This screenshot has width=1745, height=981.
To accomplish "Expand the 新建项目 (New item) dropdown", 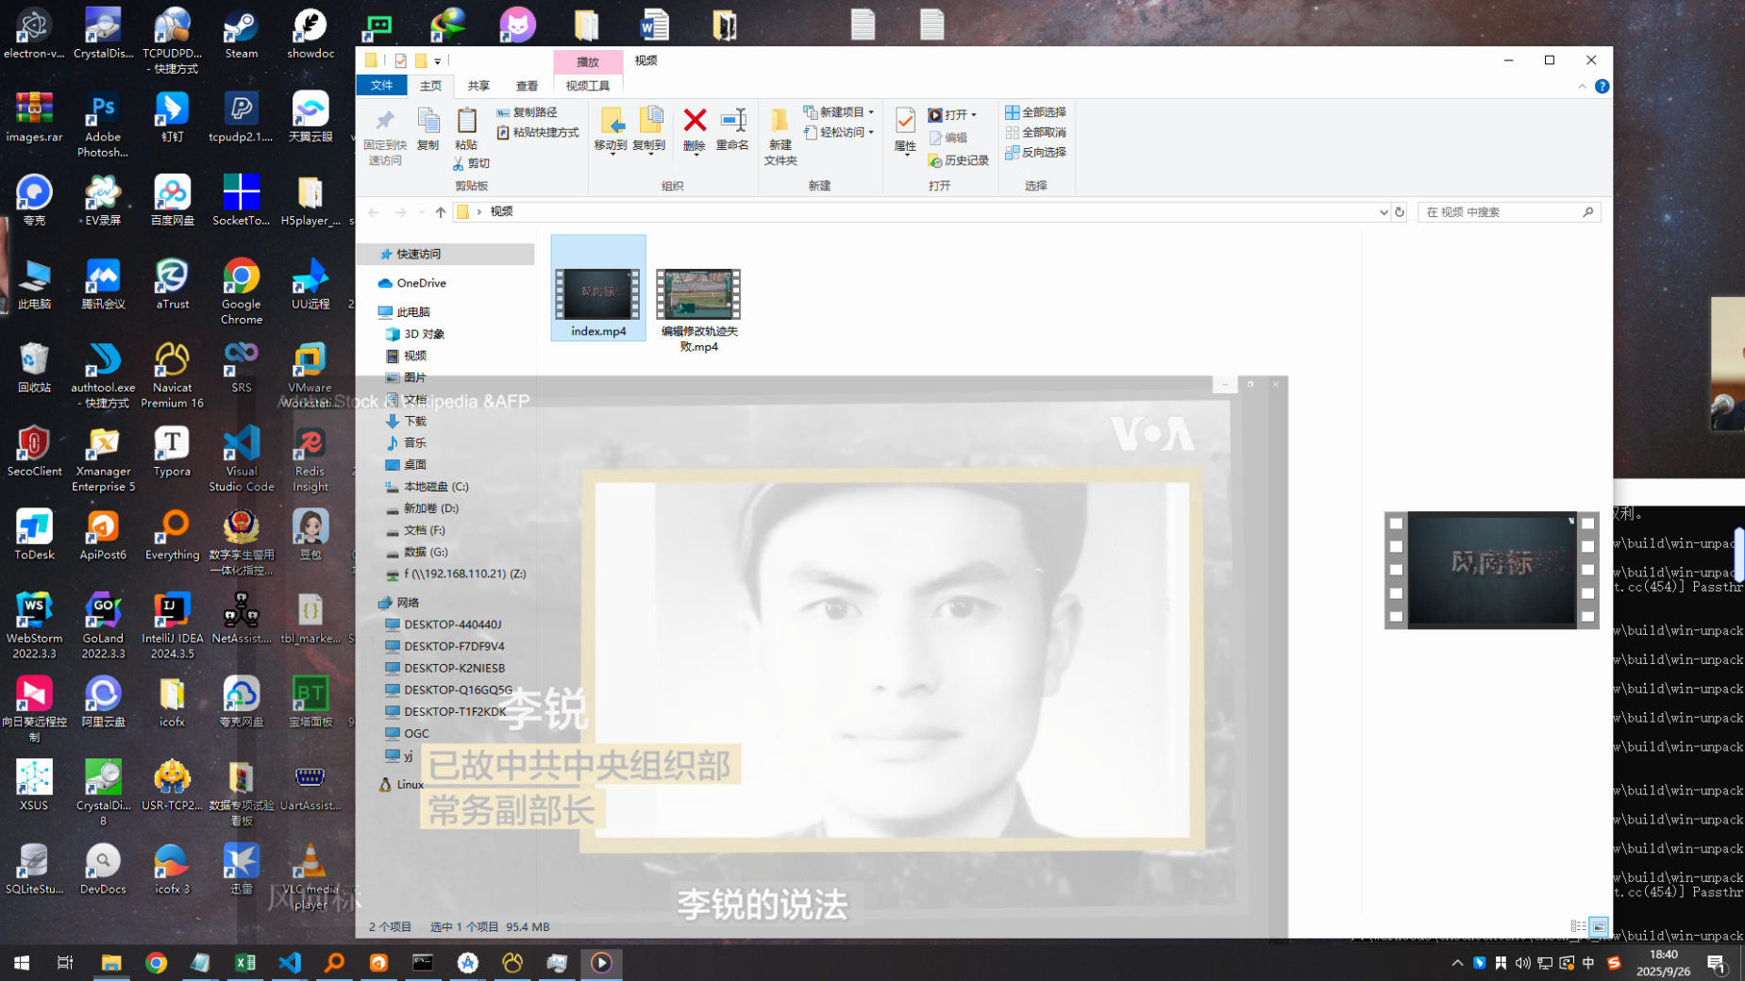I will pyautogui.click(x=839, y=112).
